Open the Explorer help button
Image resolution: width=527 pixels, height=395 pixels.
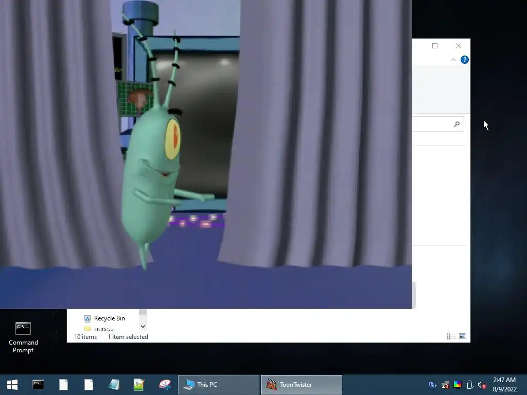(465, 60)
